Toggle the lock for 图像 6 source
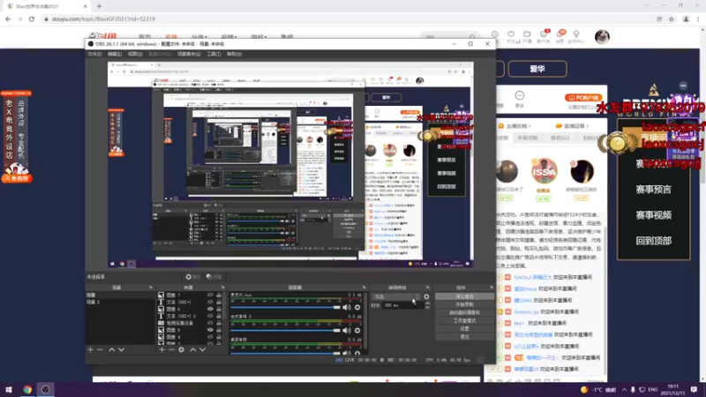This screenshot has width=706, height=397. (219, 310)
